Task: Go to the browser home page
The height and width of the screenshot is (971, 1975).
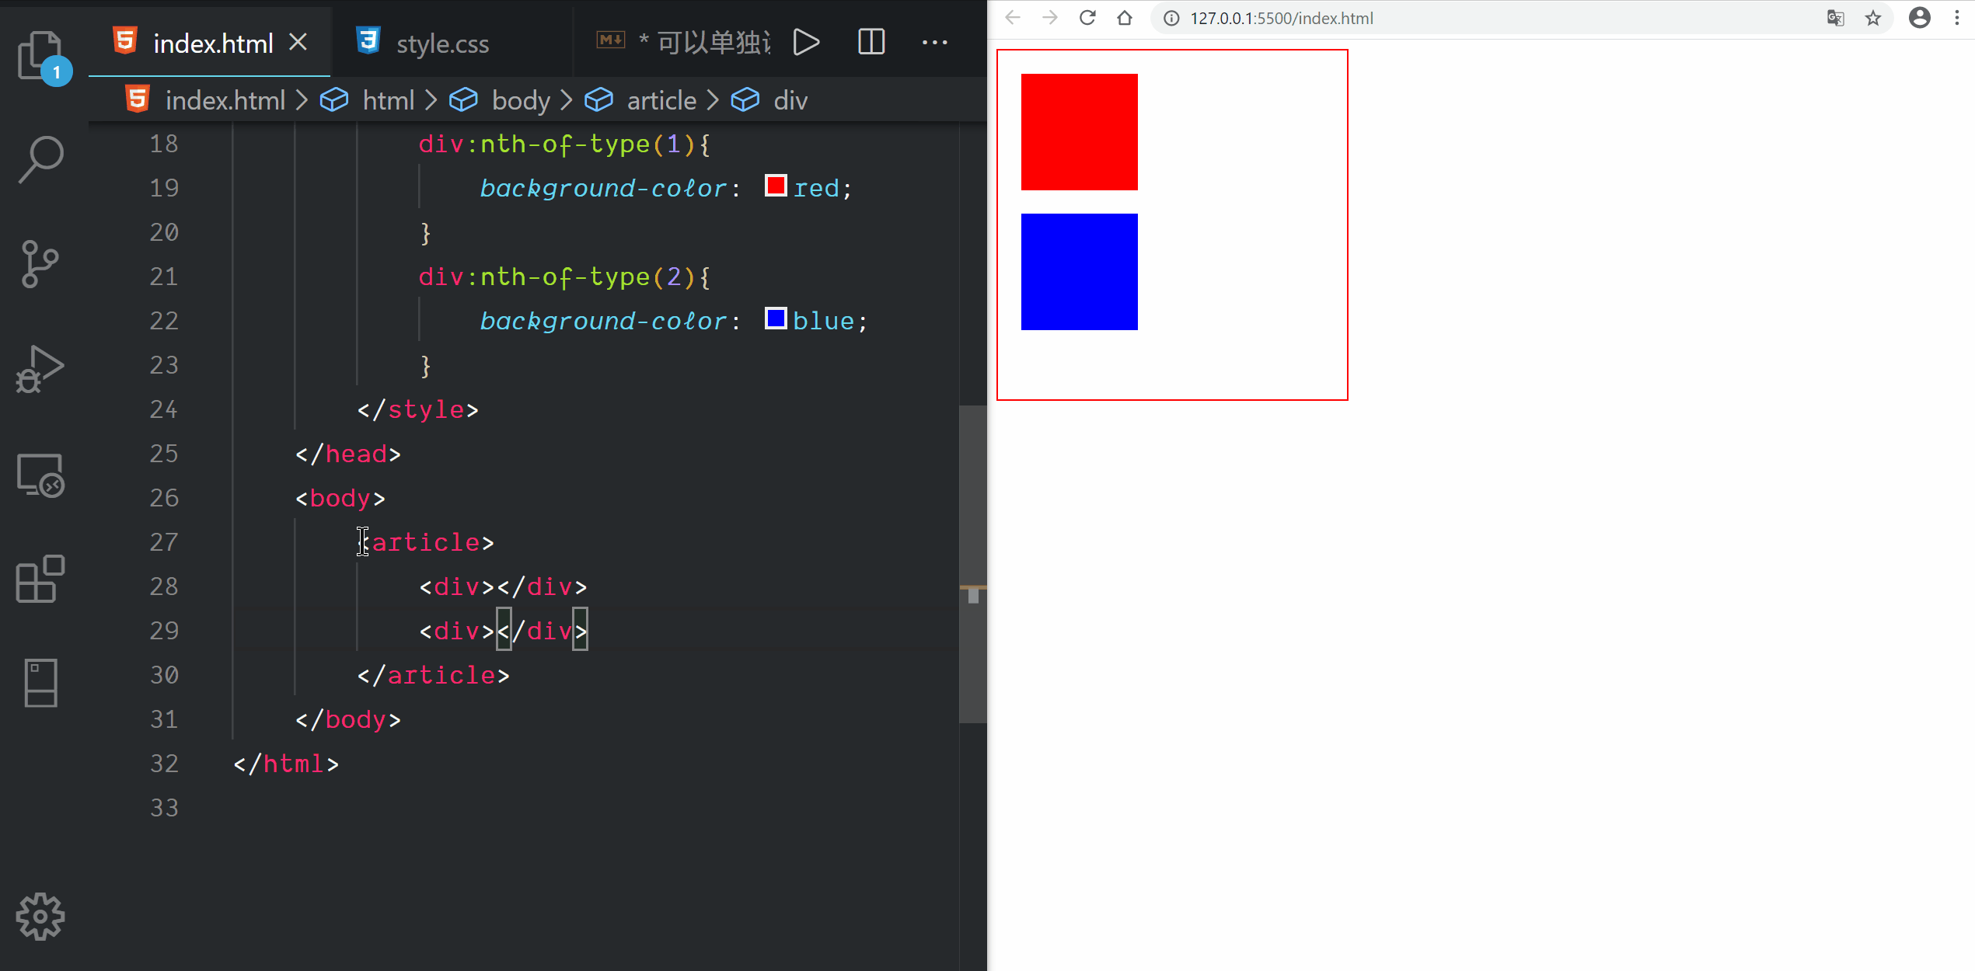Action: [1125, 18]
